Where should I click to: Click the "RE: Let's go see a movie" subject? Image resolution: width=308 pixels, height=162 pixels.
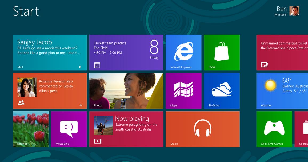47,48
